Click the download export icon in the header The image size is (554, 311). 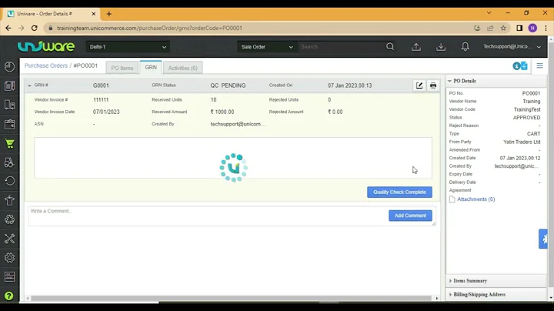441,47
